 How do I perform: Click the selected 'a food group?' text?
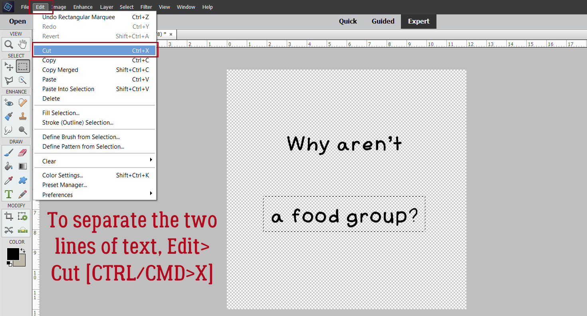(x=344, y=217)
